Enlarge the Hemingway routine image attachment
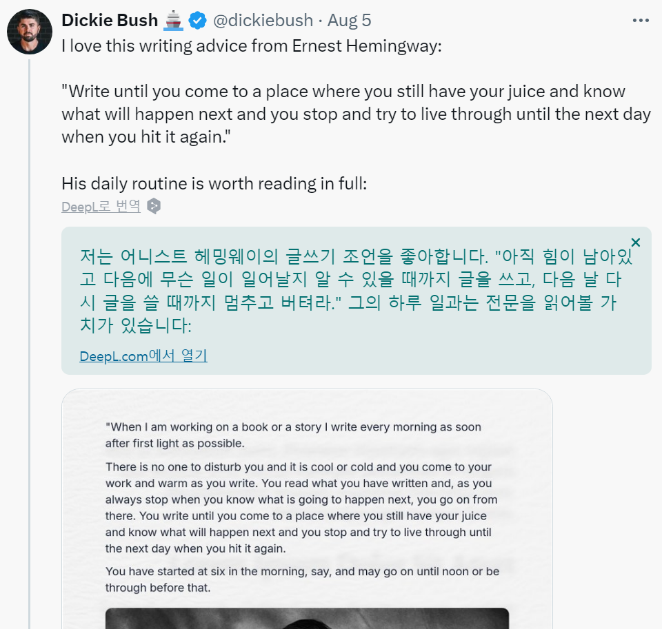This screenshot has height=629, width=662. (x=308, y=503)
